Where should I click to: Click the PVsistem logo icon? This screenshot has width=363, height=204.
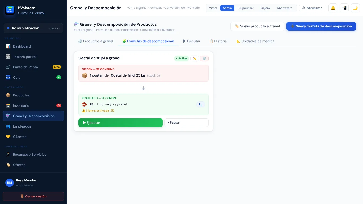[10, 10]
